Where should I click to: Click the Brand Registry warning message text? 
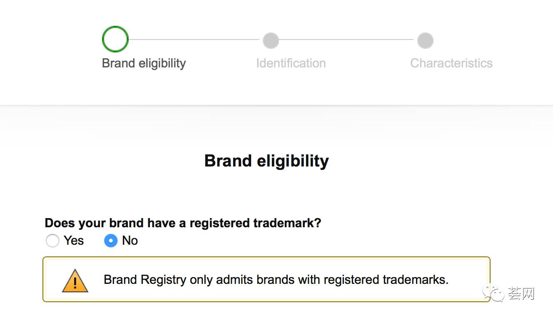(276, 279)
